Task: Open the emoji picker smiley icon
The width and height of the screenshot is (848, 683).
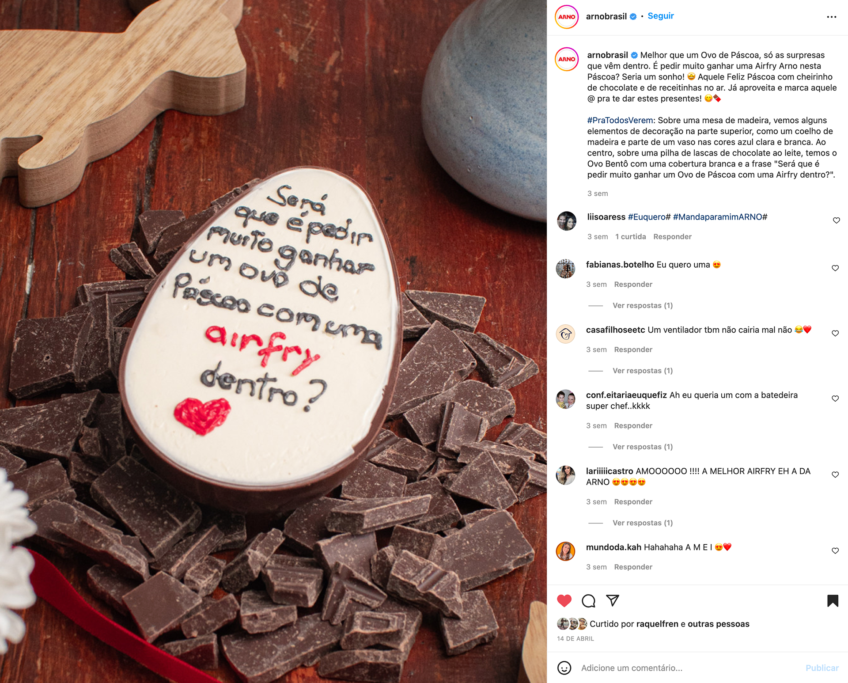Action: [564, 668]
